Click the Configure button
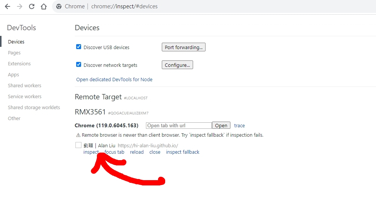 (x=177, y=65)
